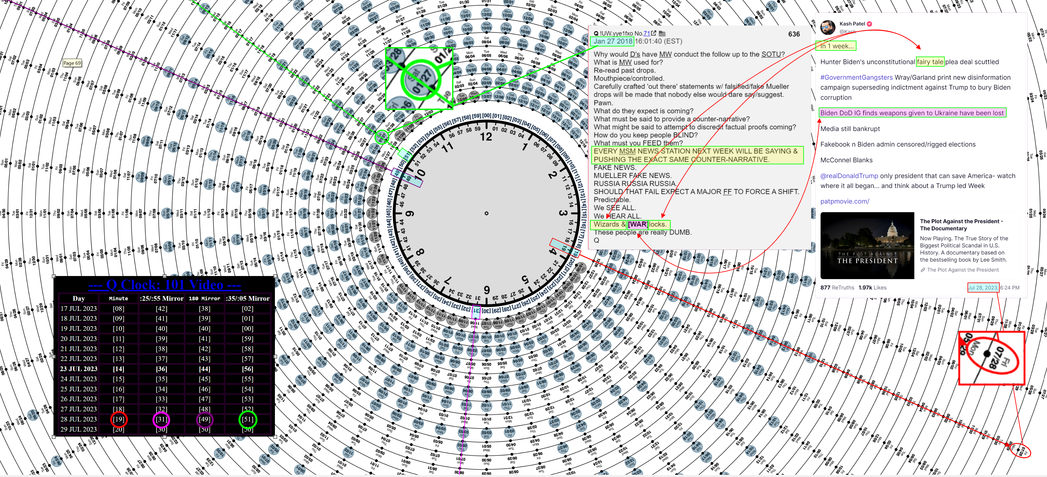Select the 'Day' column header in table
The height and width of the screenshot is (477, 1047).
[x=78, y=298]
